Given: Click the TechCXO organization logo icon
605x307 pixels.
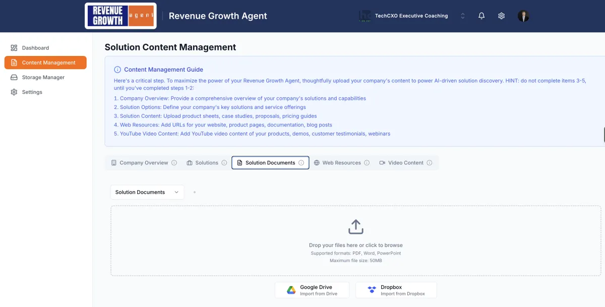Looking at the screenshot, I should 365,16.
